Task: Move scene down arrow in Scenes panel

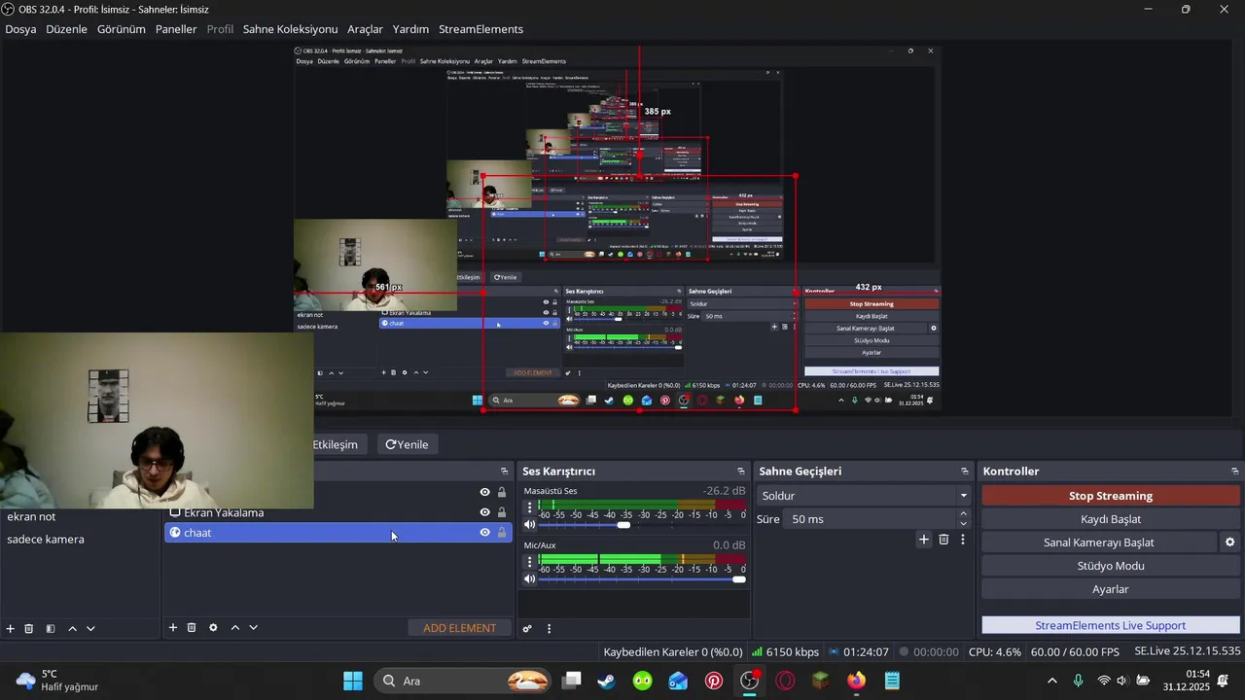Action: click(90, 629)
